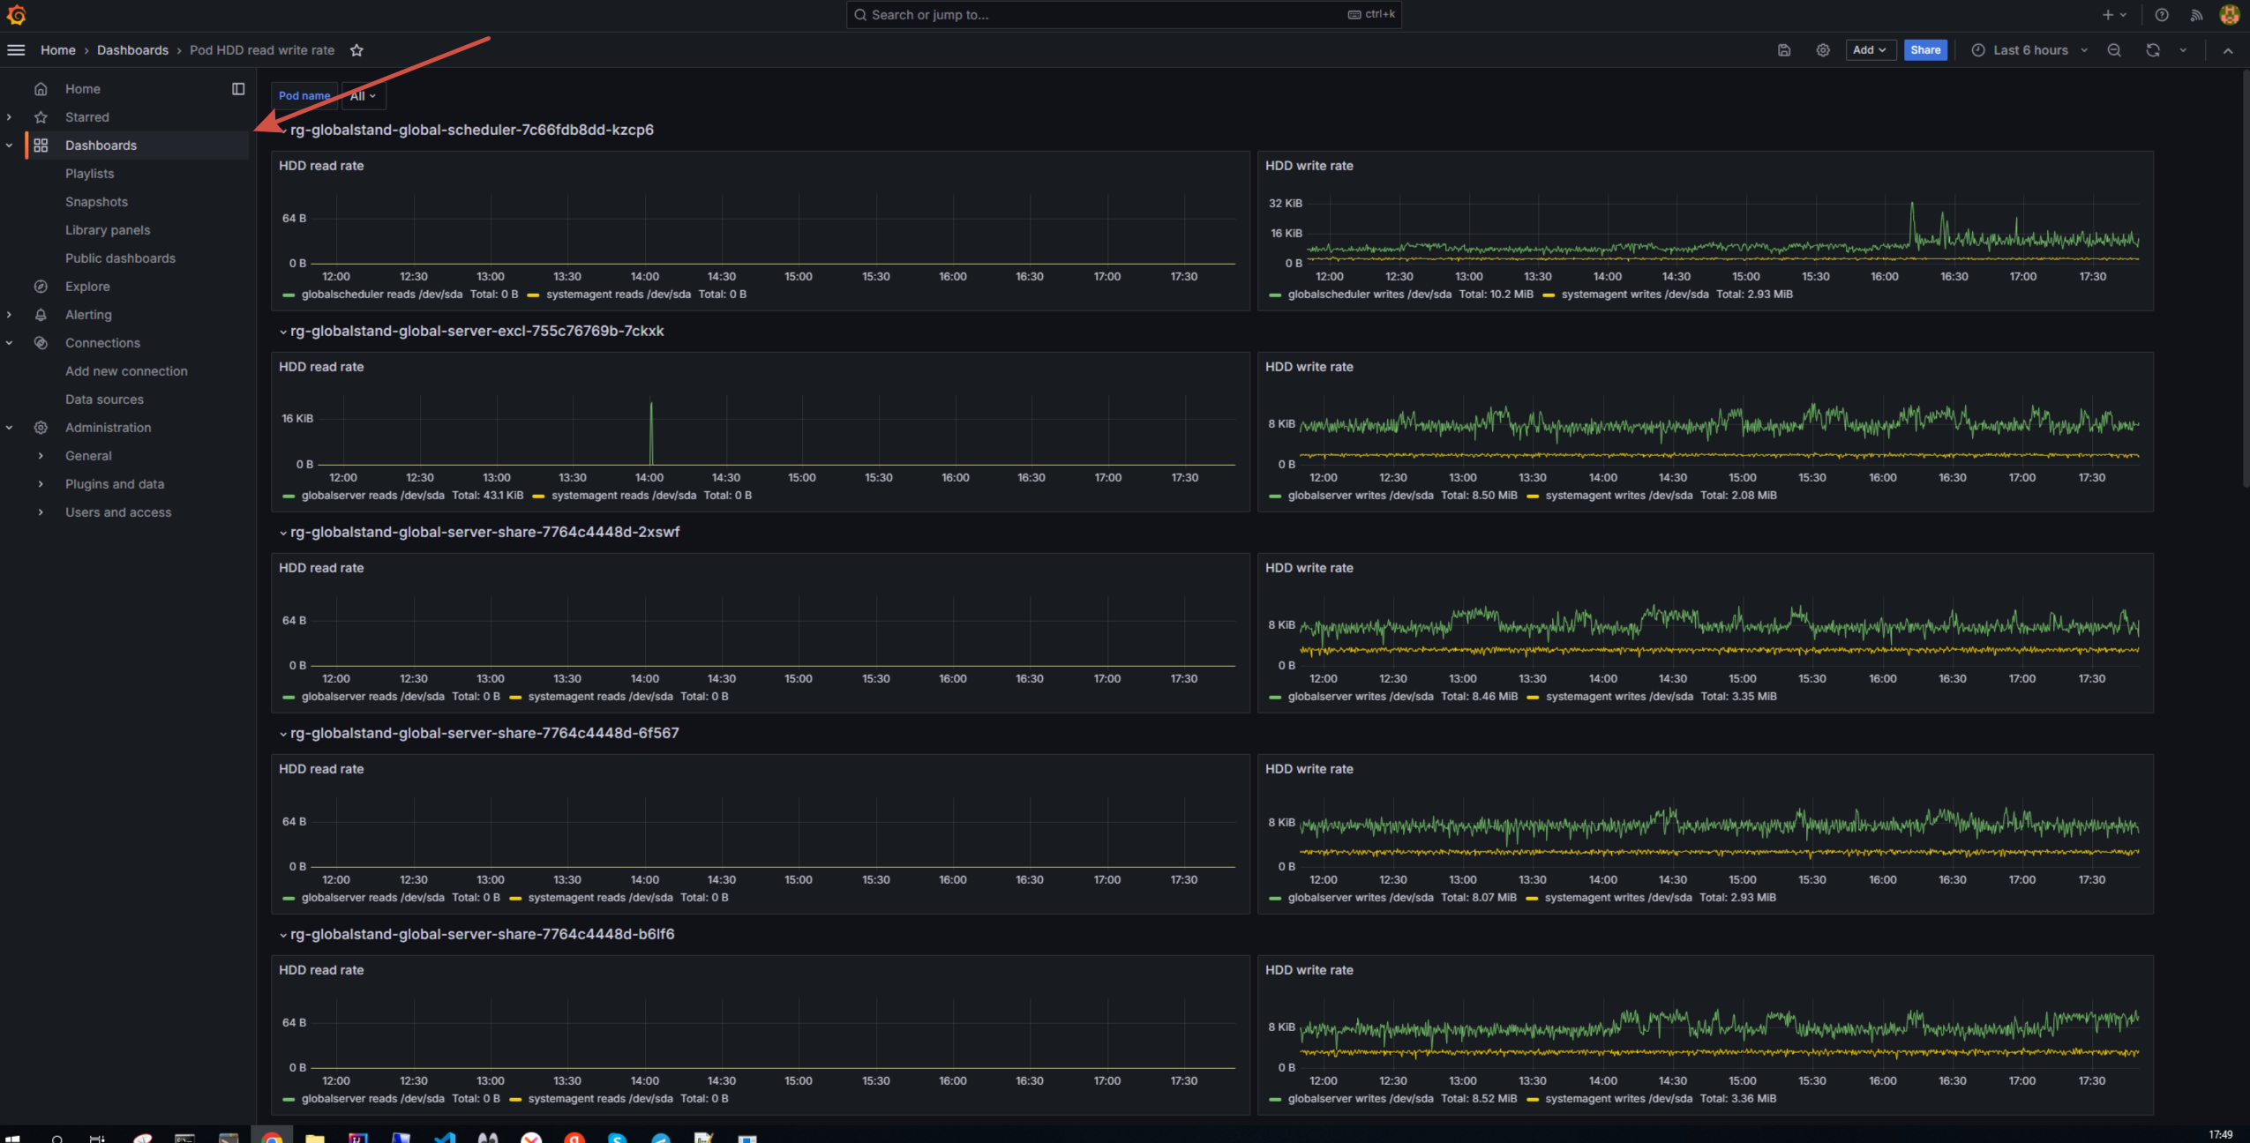Viewport: 2250px width, 1143px height.
Task: Open the Dashboards breadcrumb link
Action: [x=132, y=50]
